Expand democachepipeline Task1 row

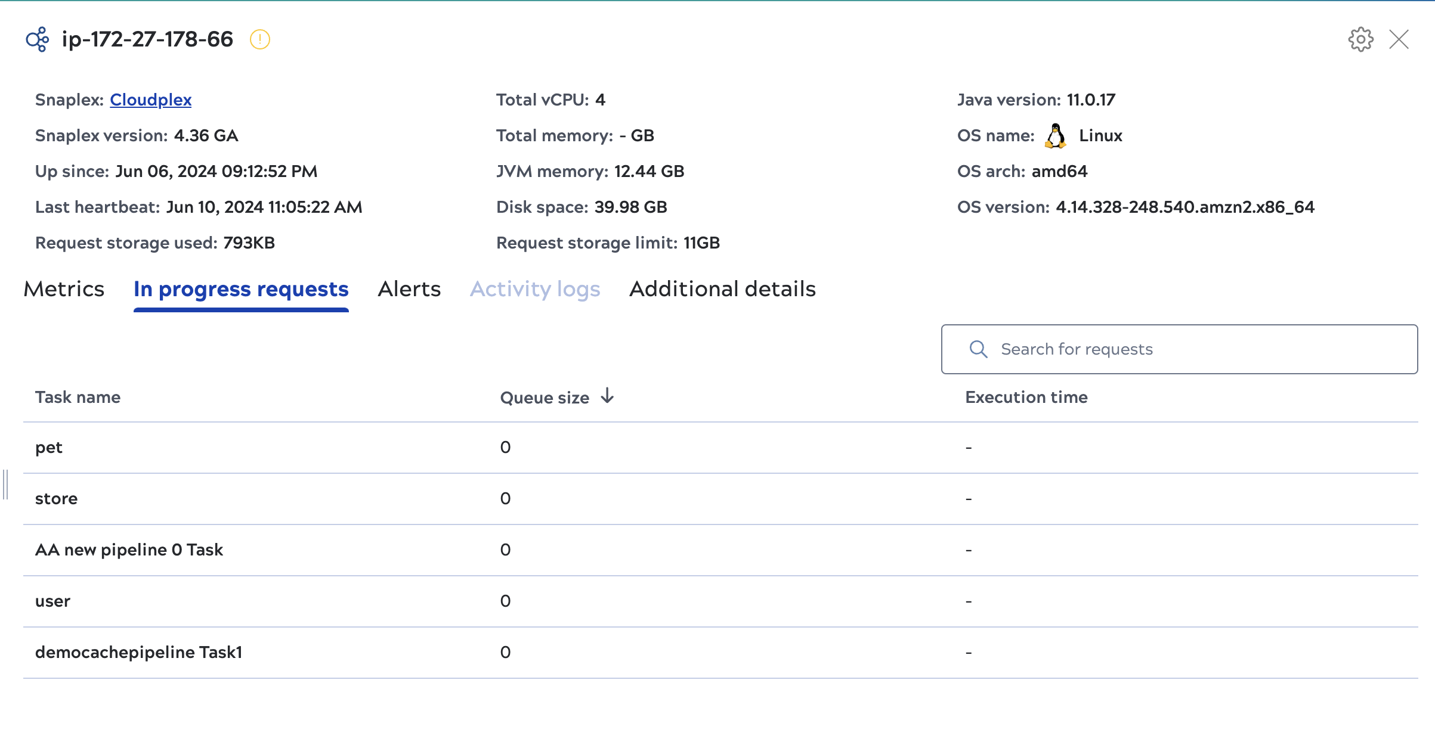pyautogui.click(x=139, y=652)
